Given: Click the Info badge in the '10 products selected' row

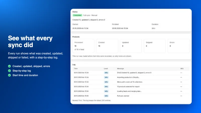Looking at the screenshot, I should click(106, 87).
